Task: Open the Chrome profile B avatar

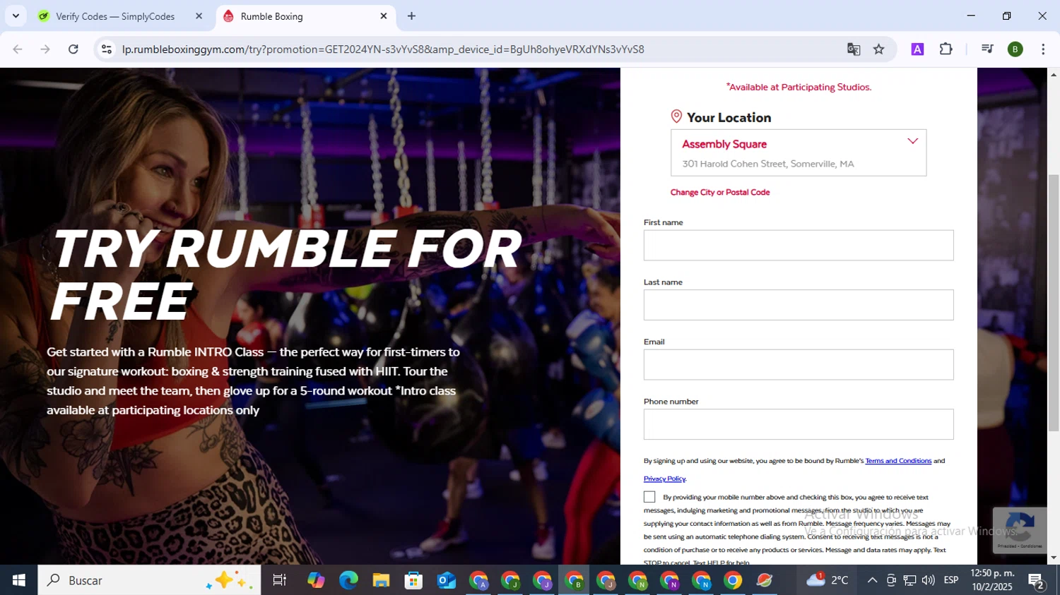Action: (1015, 49)
